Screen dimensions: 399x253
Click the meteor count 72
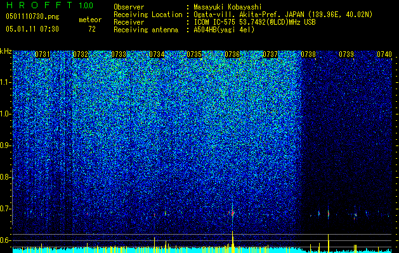click(x=92, y=29)
